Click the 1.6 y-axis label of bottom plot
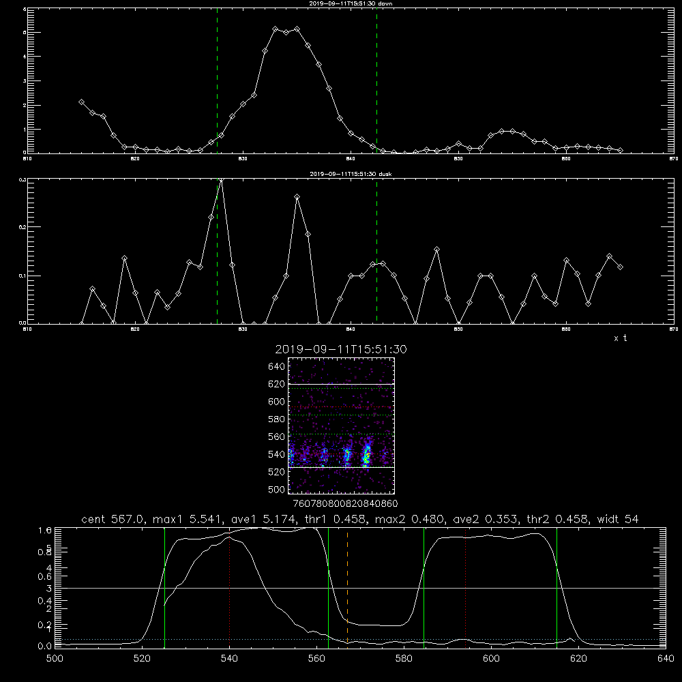 (45, 530)
